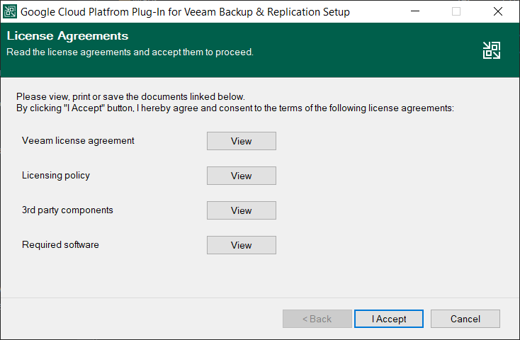Click the 'License Agreements' header title
The image size is (520, 340).
(67, 36)
